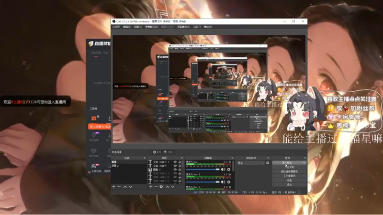Screen dimensions: 383x215
Task: Open the 编辑(E) menu
Action: pos(127,27)
